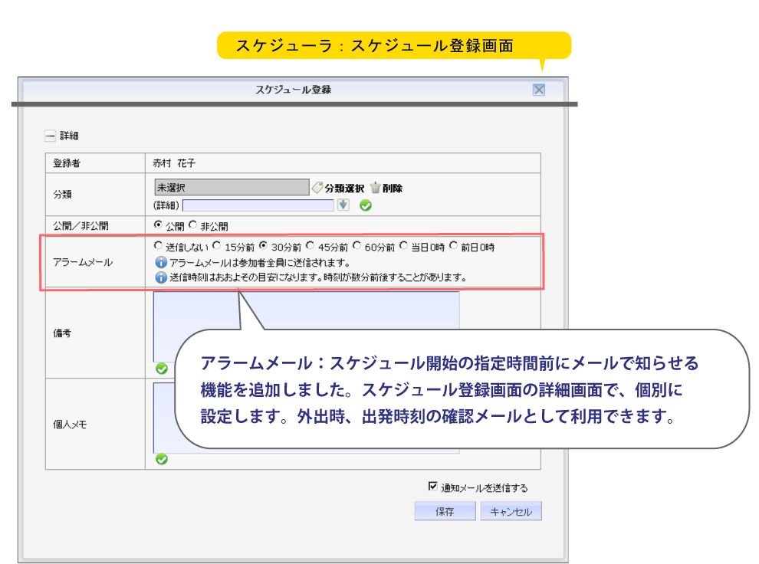Click the green check next to 詳細 field
Image resolution: width=759 pixels, height=564 pixels.
pos(366,205)
